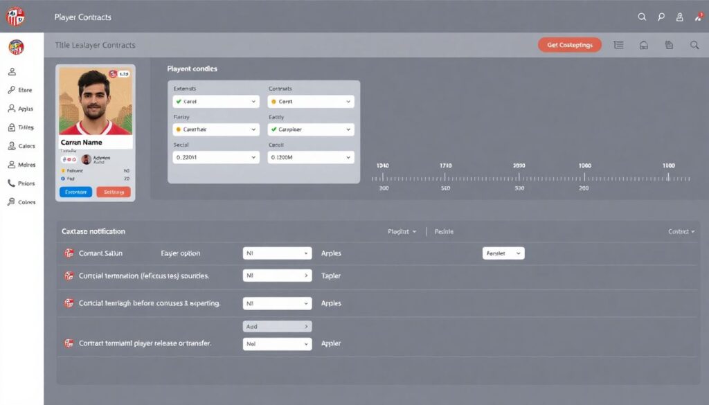709x405 pixels.
Task: Open the Fereklet dropdown in notification row
Action: (x=503, y=253)
